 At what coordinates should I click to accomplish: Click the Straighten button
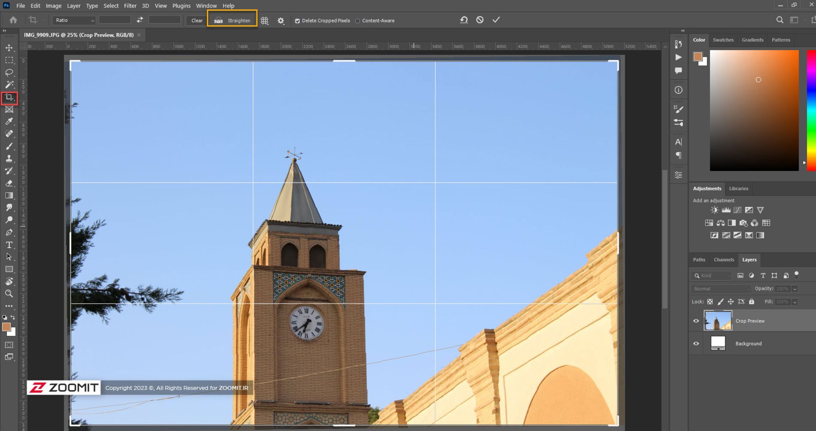pos(232,20)
